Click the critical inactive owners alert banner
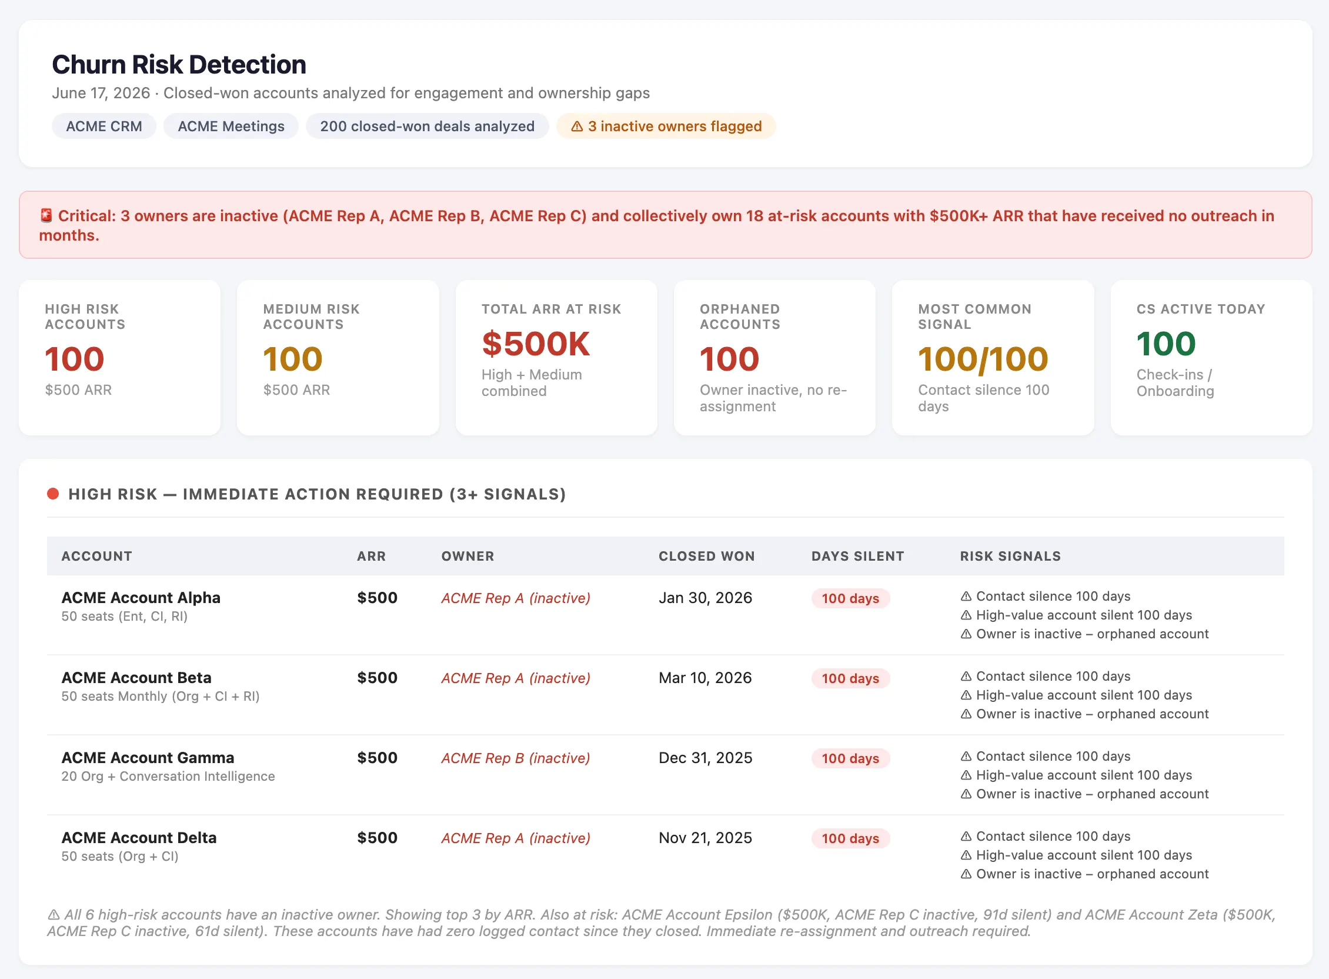This screenshot has height=979, width=1329. (x=665, y=225)
